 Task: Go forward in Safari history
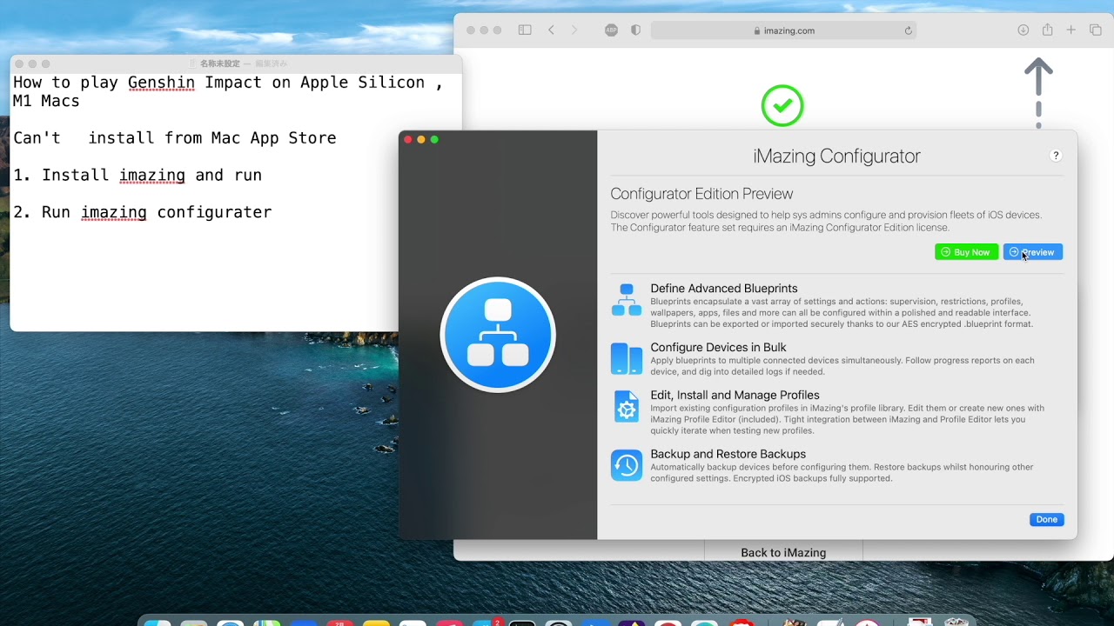coord(574,30)
